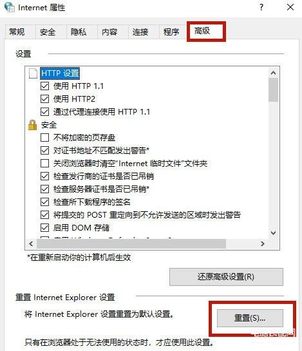
Task: Check 关闭浏览器时清空 Internet 临时文件 option
Action: click(x=45, y=164)
